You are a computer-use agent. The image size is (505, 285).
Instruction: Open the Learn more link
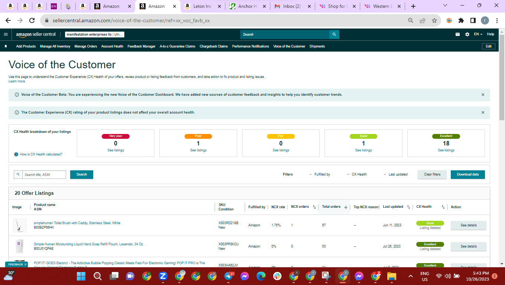pyautogui.click(x=17, y=81)
